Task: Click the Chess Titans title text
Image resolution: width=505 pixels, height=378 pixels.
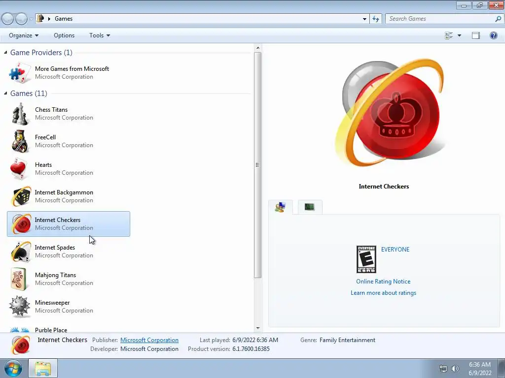Action: click(51, 110)
